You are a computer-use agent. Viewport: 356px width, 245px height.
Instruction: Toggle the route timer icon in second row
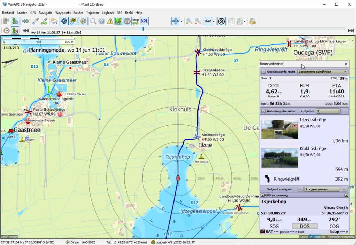click(15, 31)
